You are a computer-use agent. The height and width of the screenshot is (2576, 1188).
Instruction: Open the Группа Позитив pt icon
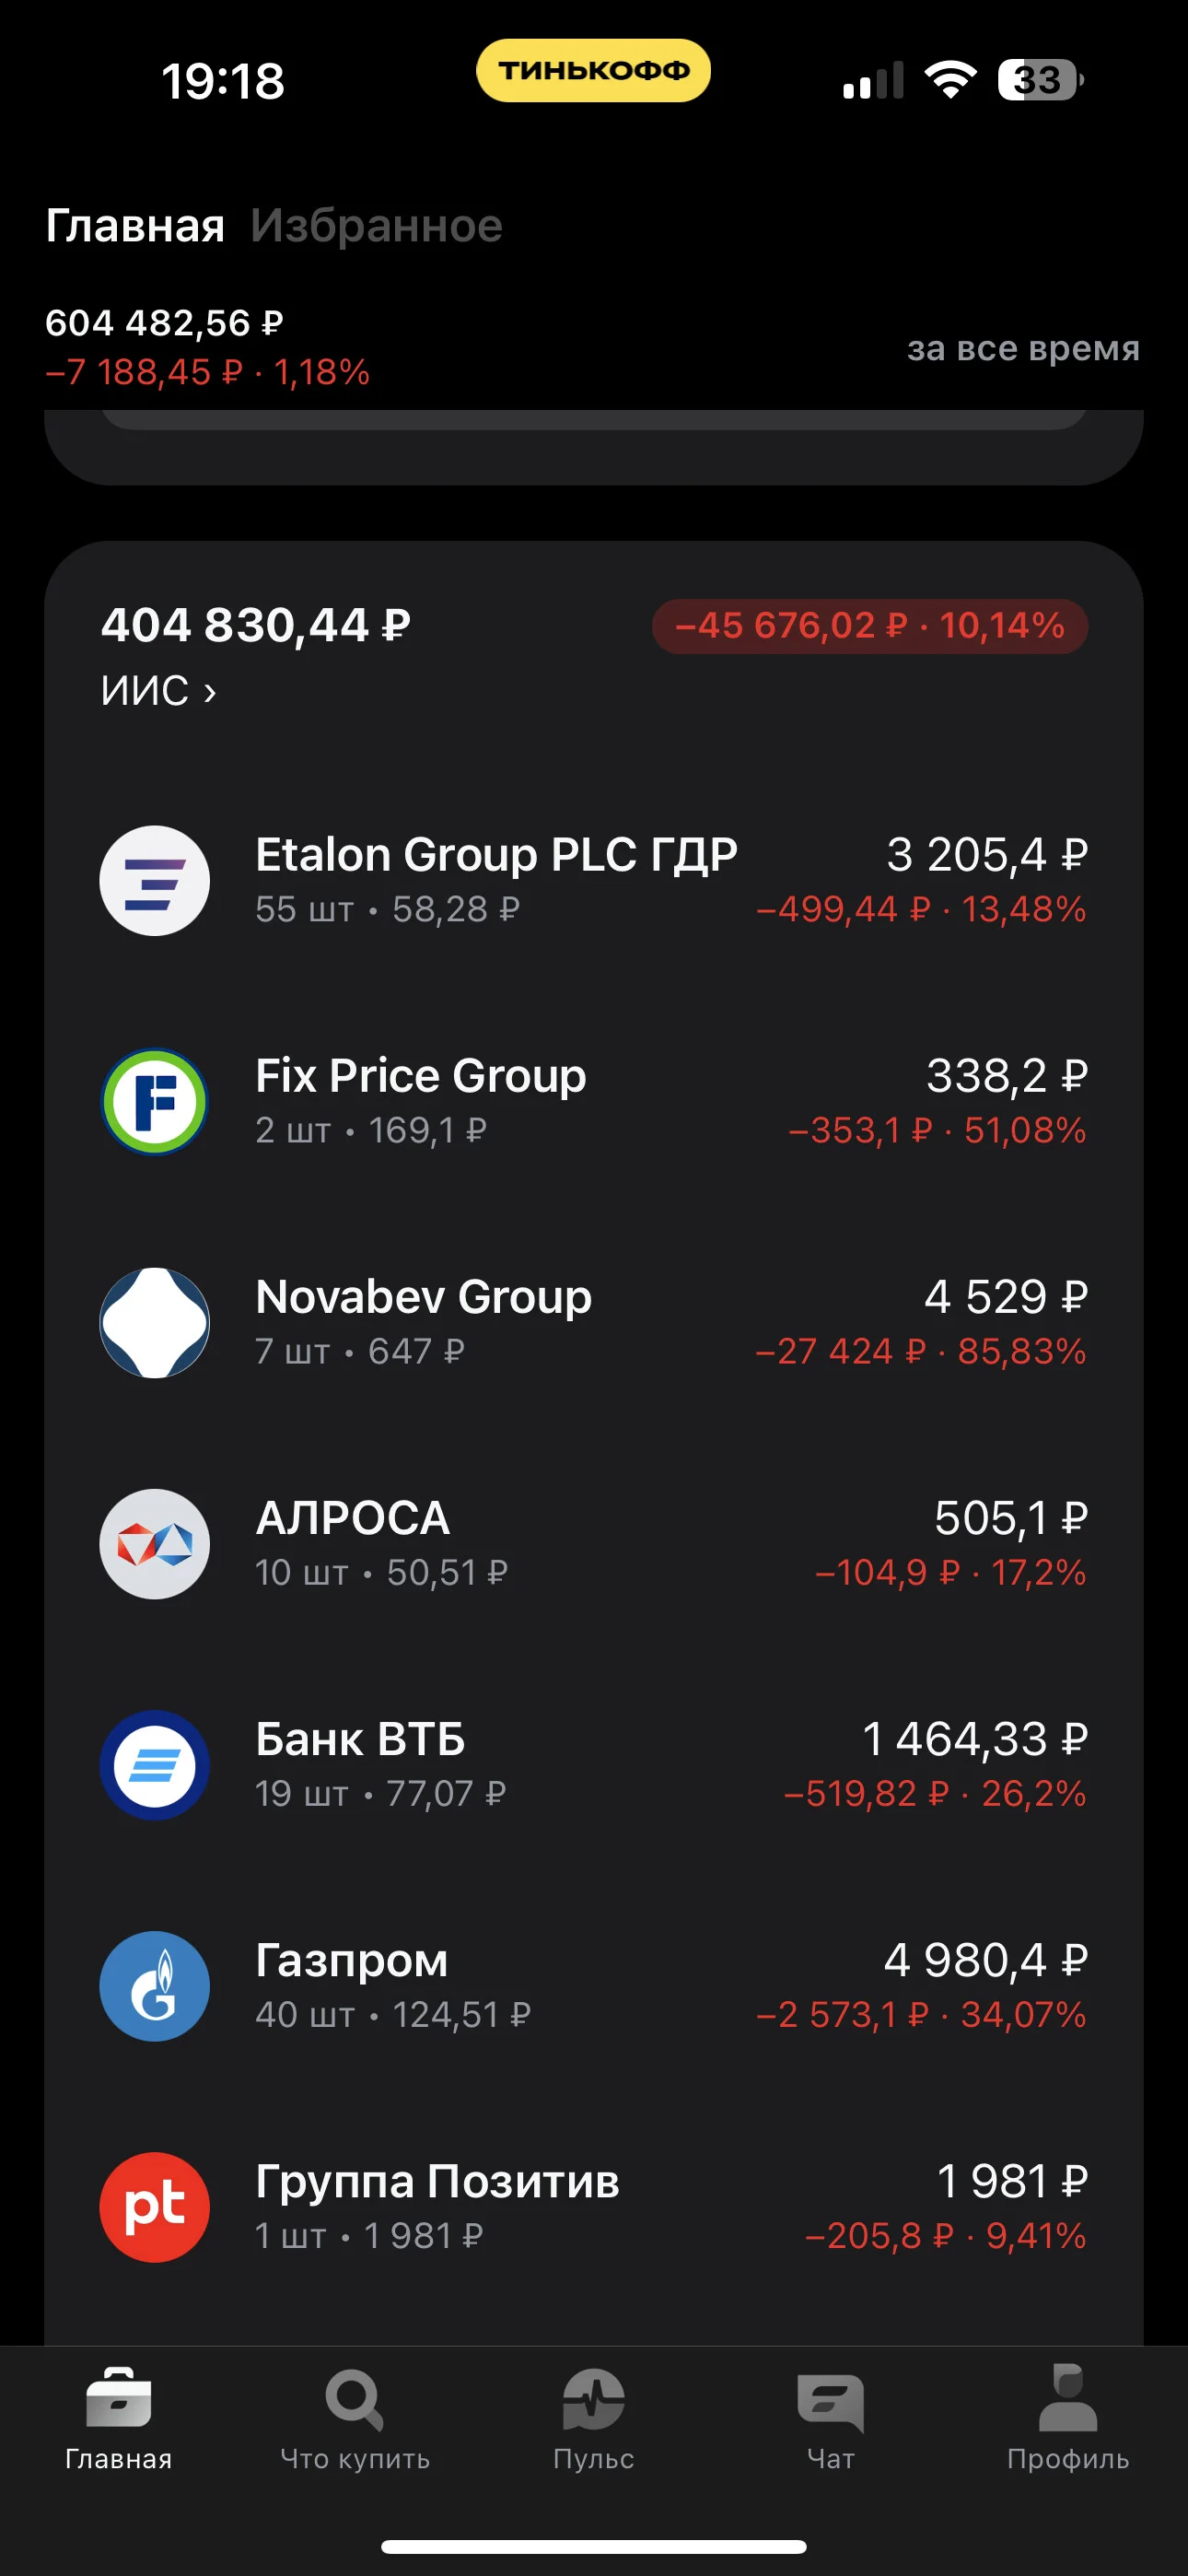(x=154, y=2206)
